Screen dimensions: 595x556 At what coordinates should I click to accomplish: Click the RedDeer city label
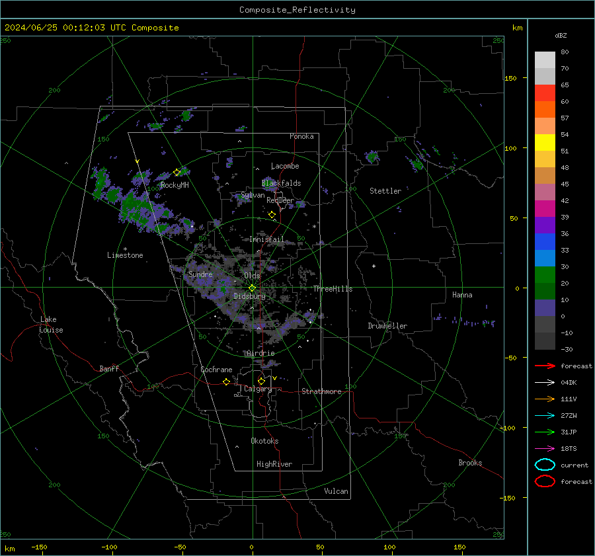(280, 200)
